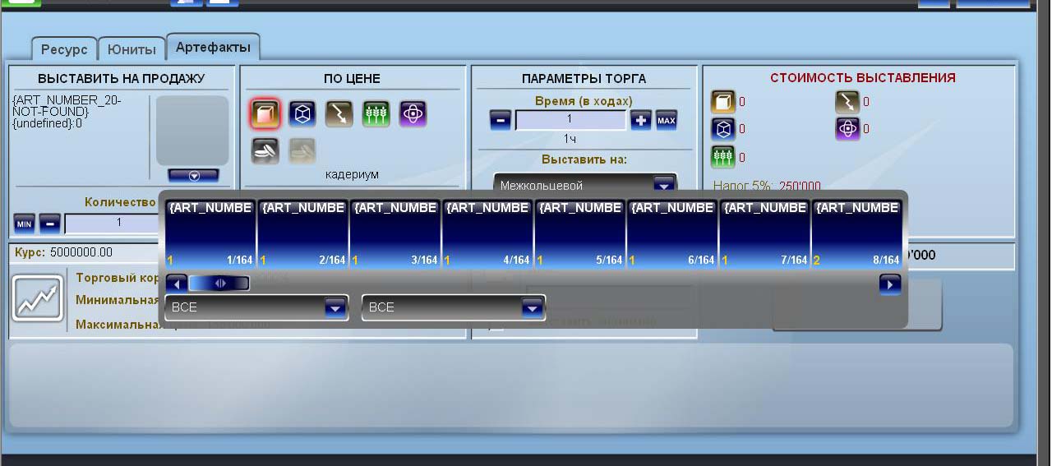
Task: Select the blue wireframe cube resource in По цене
Action: pyautogui.click(x=302, y=114)
